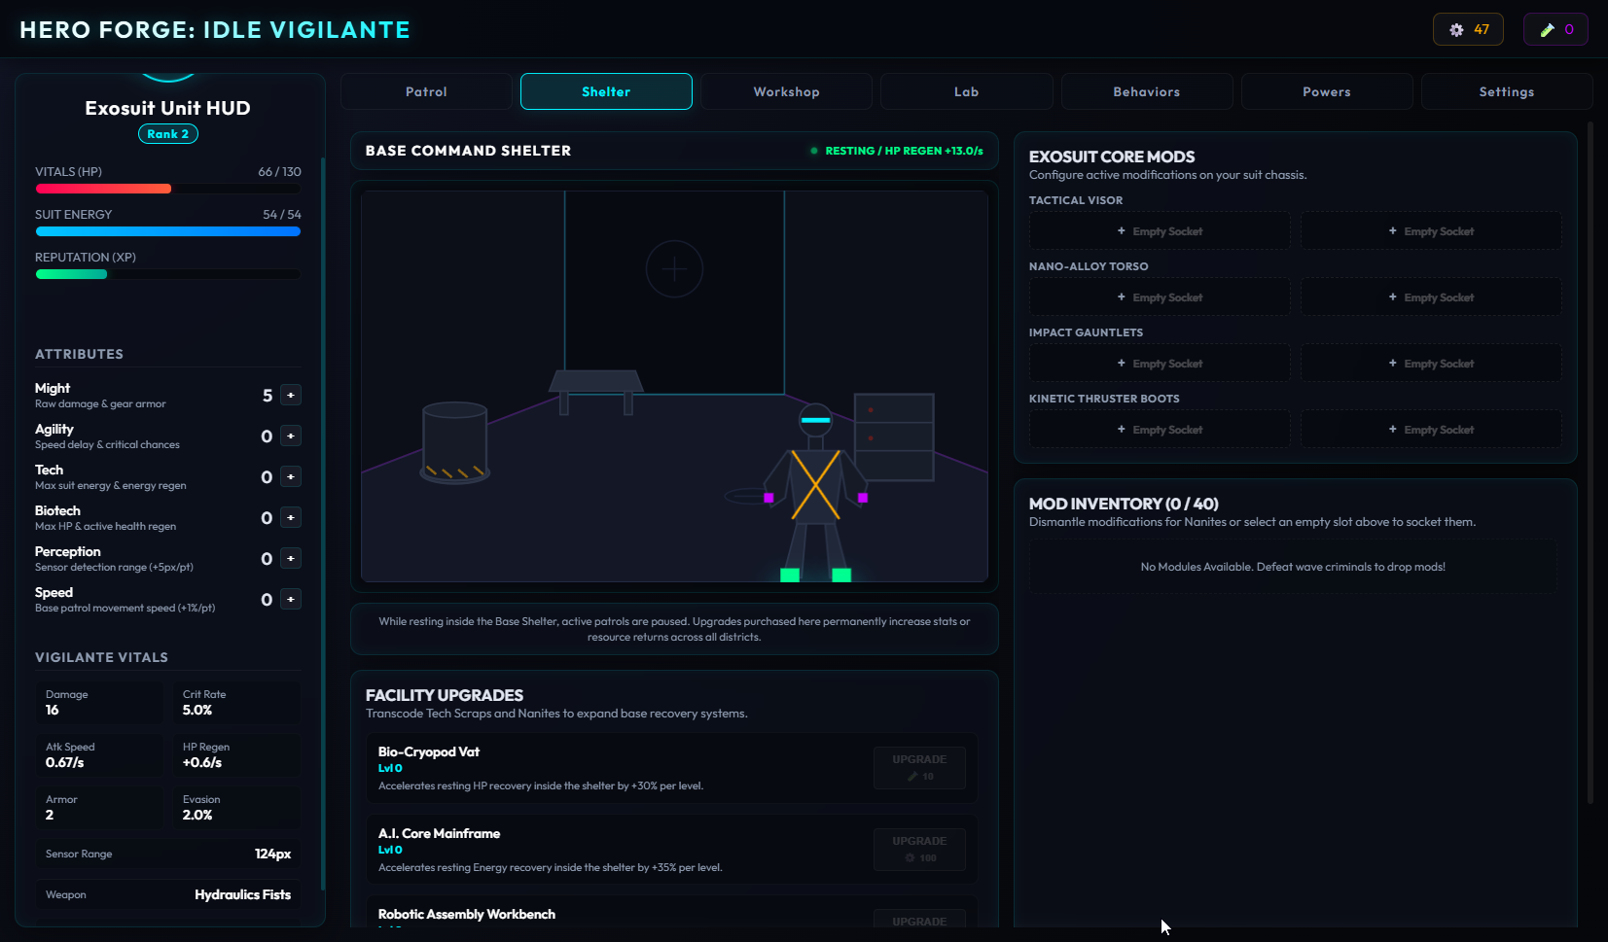The height and width of the screenshot is (942, 1608).
Task: Choose the first Kinetic Thruster Boots socket
Action: (1160, 430)
